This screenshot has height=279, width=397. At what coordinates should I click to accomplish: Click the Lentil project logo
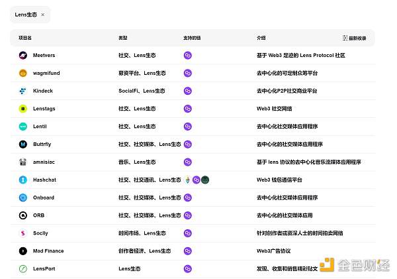(x=23, y=127)
